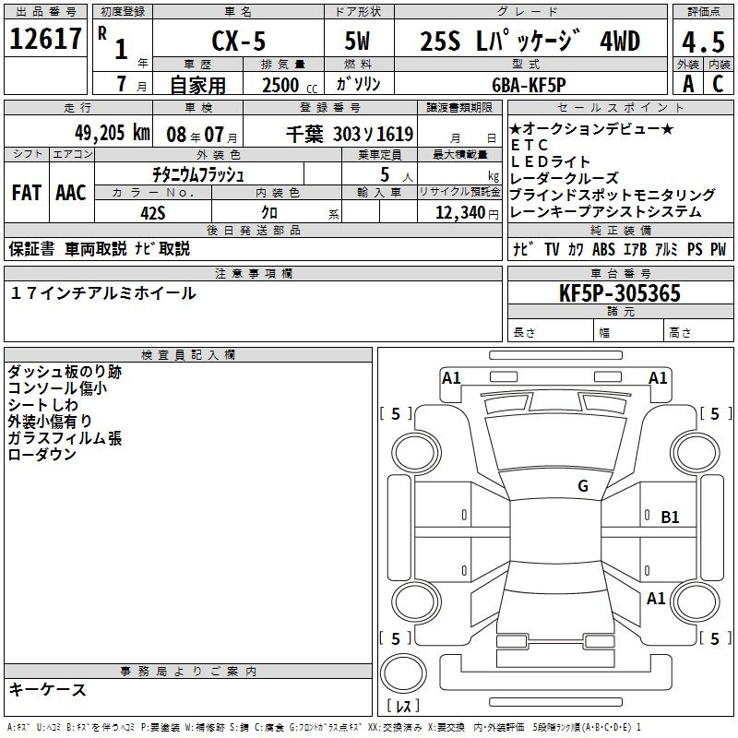The width and height of the screenshot is (738, 738).
Task: Select the interior color クロ
Action: 269,213
